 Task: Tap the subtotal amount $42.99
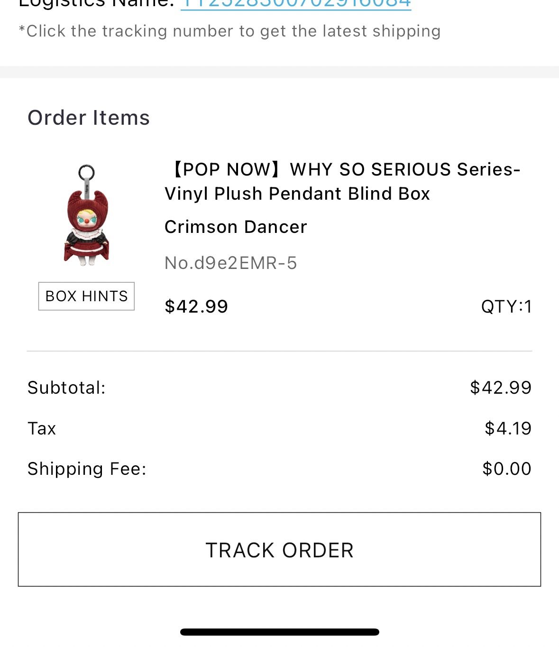[501, 388]
